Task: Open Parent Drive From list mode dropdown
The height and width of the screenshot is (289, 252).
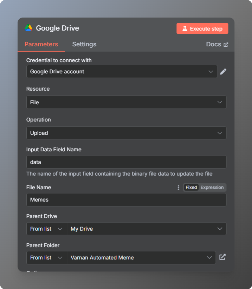Action: (x=47, y=229)
